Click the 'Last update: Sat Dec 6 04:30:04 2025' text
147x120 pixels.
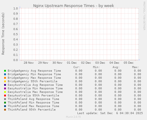tap(110, 113)
